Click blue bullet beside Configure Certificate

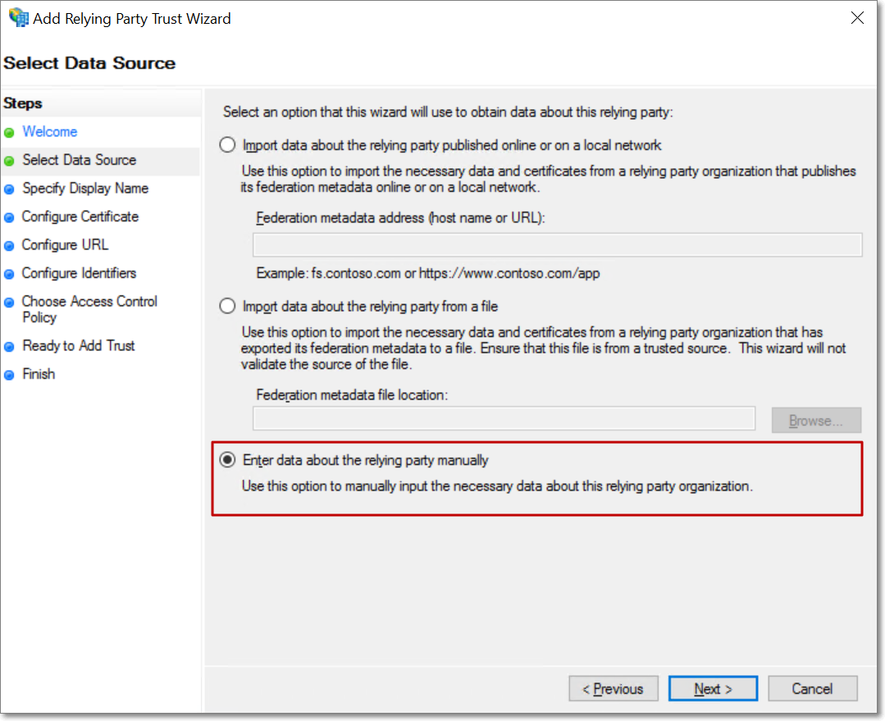tap(10, 217)
